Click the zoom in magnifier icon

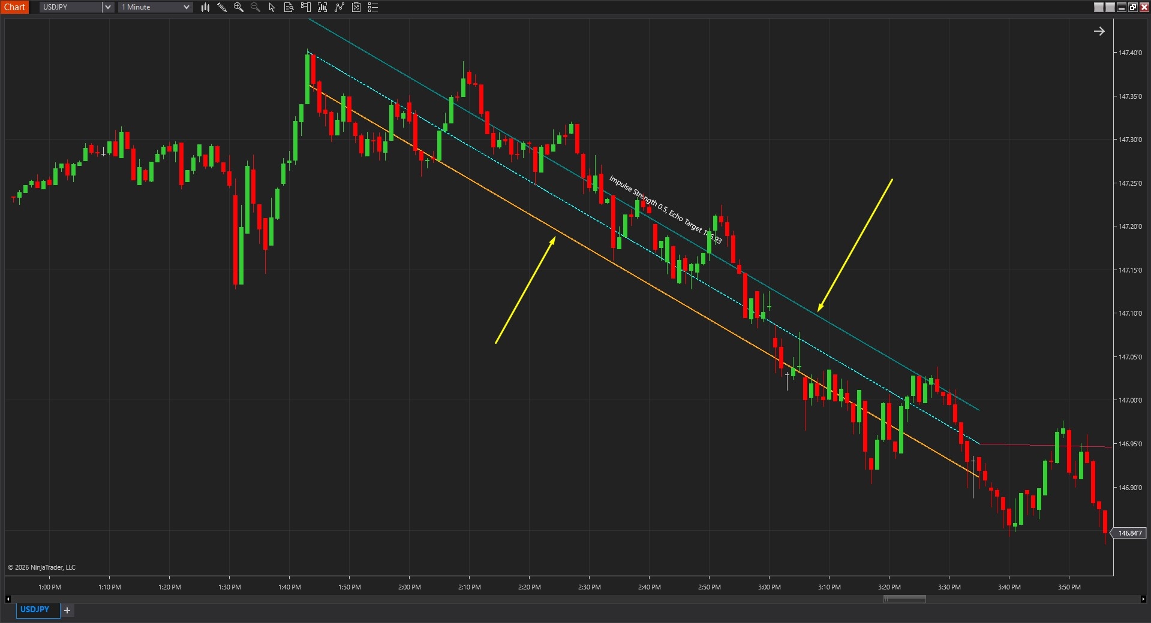pos(239,7)
